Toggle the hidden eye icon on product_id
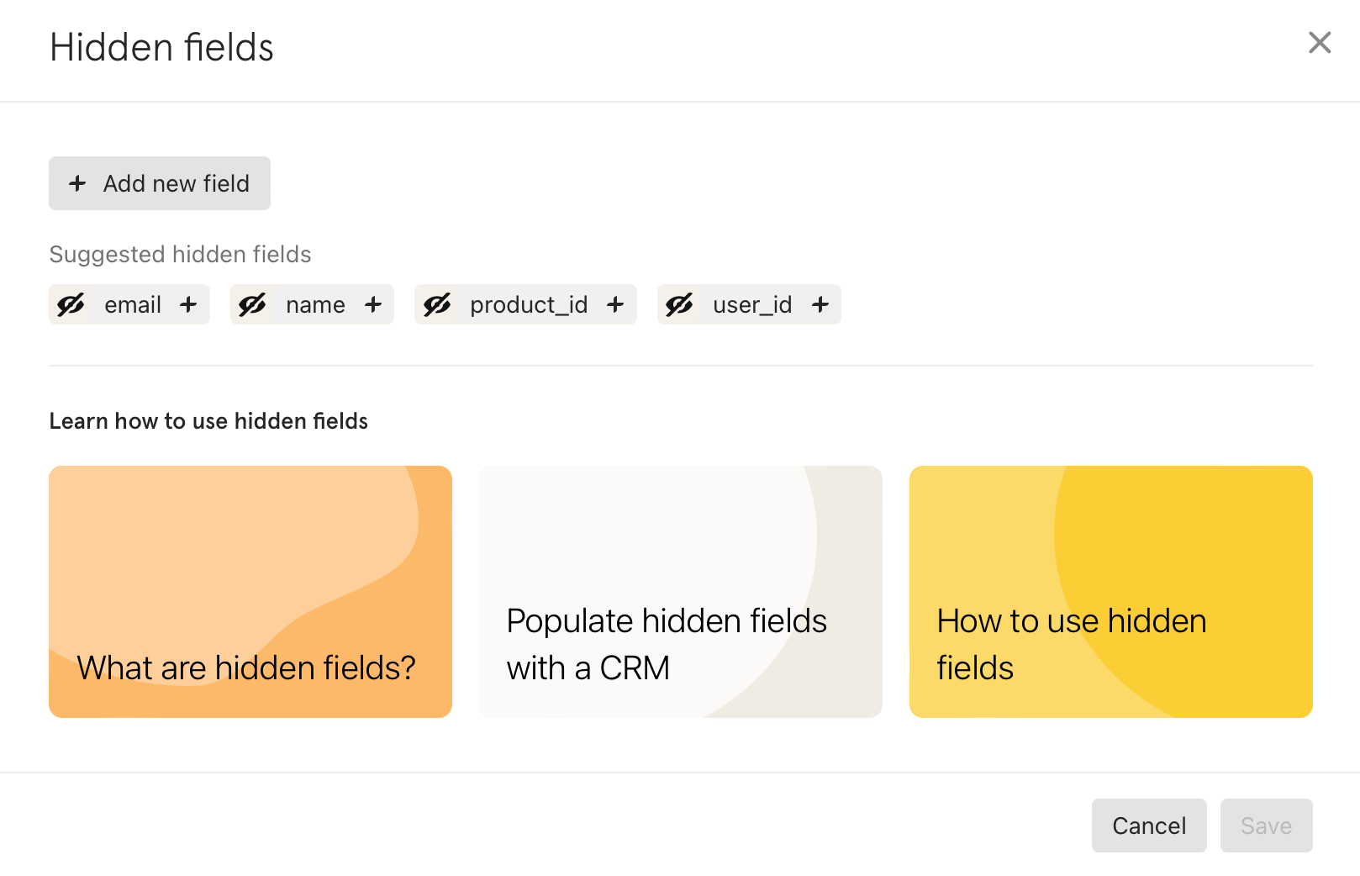Viewport: 1360px width, 876px height. [x=437, y=304]
